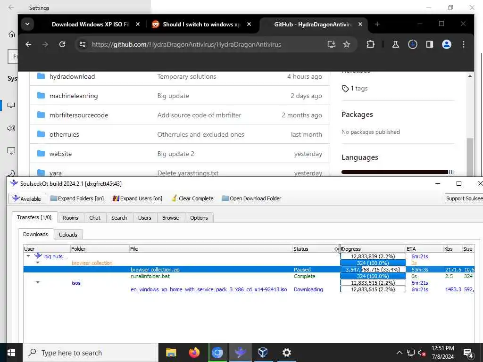Open the mbrfiltersourcecode folder
483x362 pixels.
tap(79, 115)
